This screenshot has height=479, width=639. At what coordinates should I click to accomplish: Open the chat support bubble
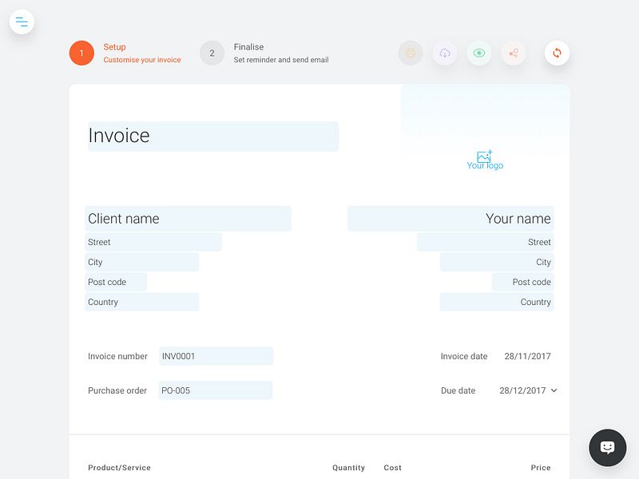point(607,447)
